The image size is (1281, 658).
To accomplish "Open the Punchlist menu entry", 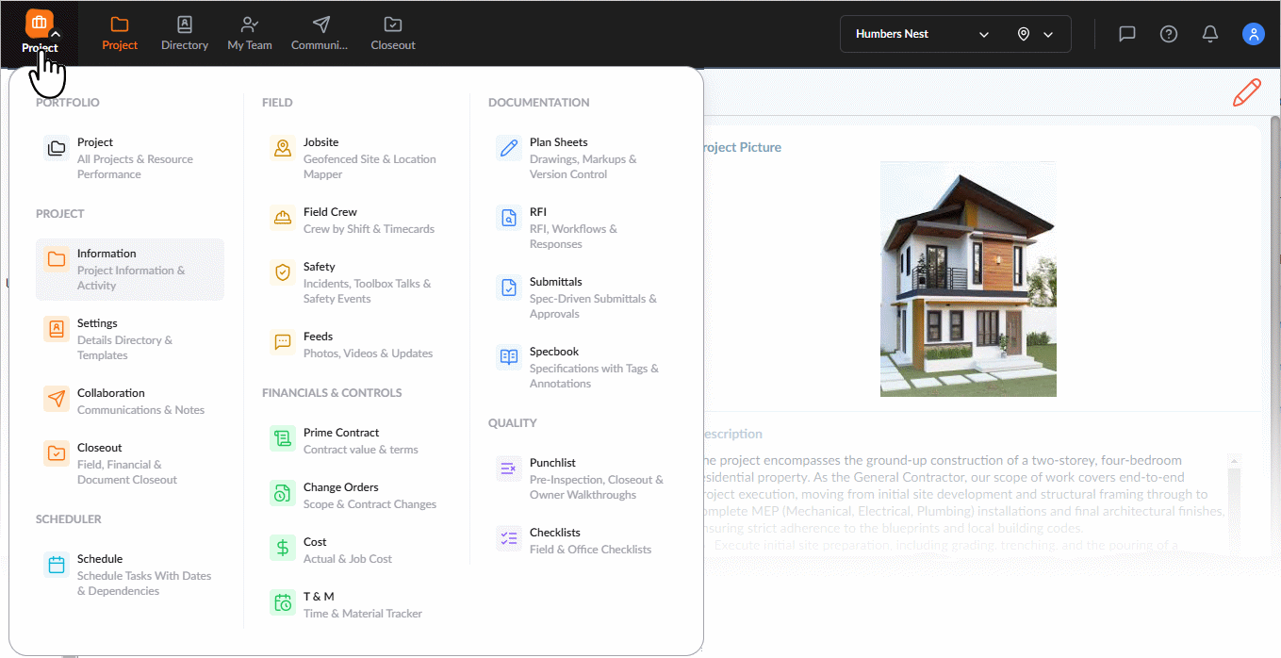I will click(583, 479).
